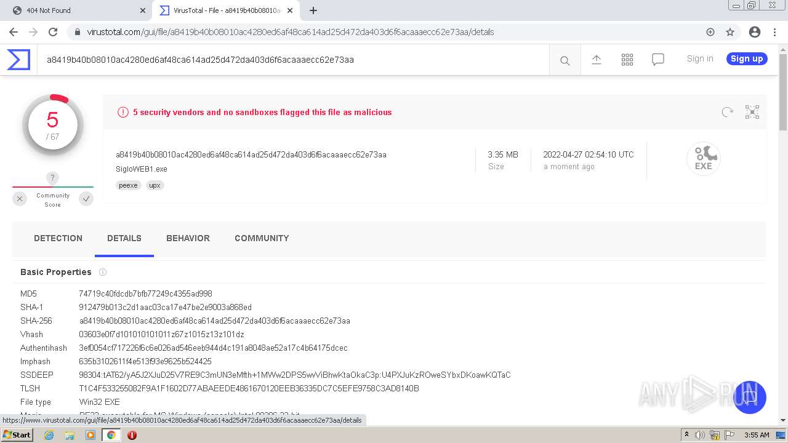Click the page vertical scrollbar
The image size is (788, 443).
tap(783, 92)
